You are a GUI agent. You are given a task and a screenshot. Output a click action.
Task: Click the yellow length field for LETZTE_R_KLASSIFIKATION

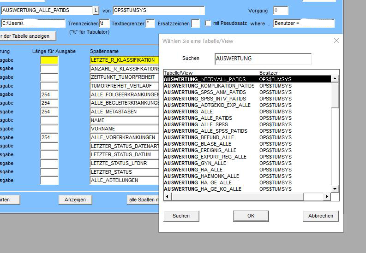(x=49, y=60)
